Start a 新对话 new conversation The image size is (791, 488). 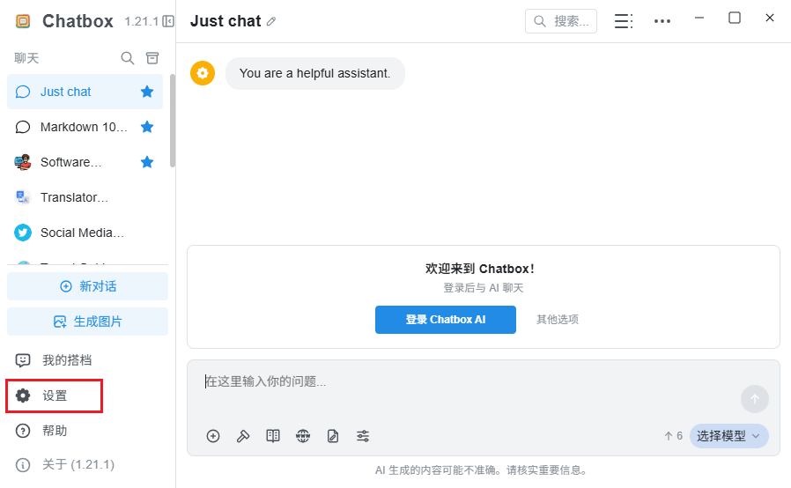pos(88,286)
